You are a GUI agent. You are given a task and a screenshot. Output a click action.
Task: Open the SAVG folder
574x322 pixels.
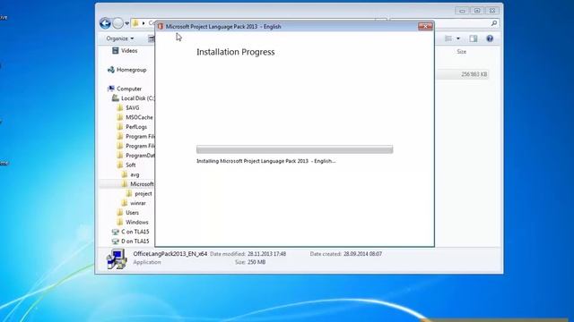[132, 107]
